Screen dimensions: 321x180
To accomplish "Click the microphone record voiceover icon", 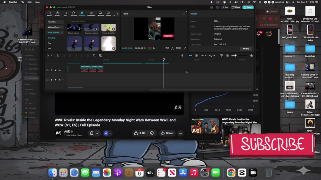I will click(x=182, y=55).
